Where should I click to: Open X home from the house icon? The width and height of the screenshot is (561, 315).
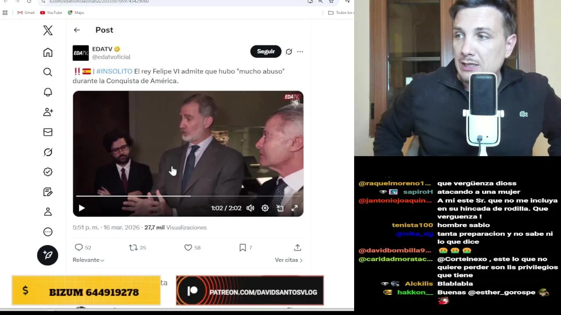[48, 52]
